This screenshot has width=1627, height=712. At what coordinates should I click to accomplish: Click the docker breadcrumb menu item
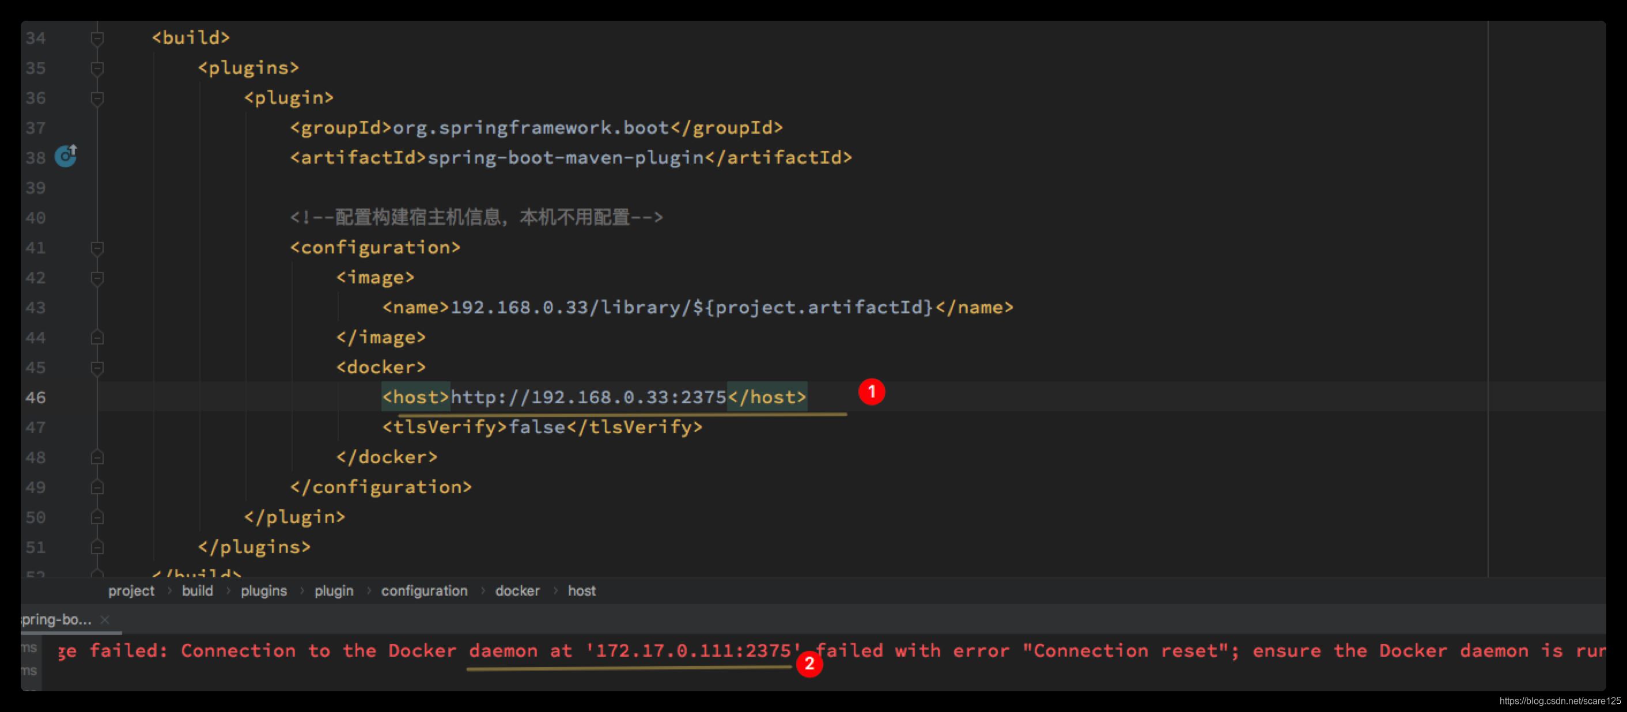tap(517, 590)
